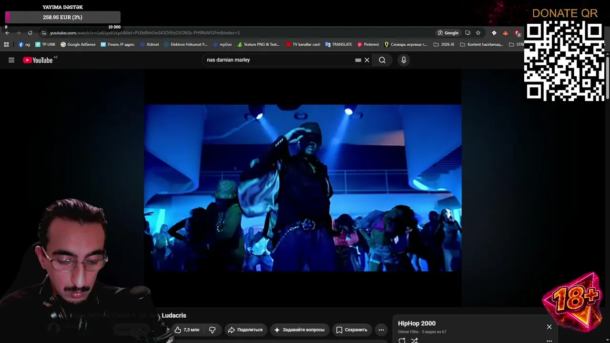The width and height of the screenshot is (610, 343).
Task: Go back in browser history
Action: click(x=7, y=33)
